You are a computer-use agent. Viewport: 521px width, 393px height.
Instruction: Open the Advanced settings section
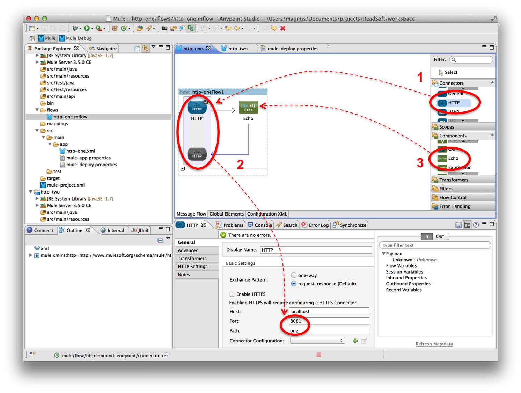(x=197, y=250)
